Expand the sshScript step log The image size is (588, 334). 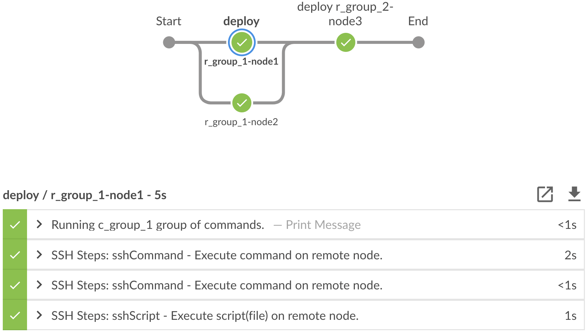(x=39, y=315)
